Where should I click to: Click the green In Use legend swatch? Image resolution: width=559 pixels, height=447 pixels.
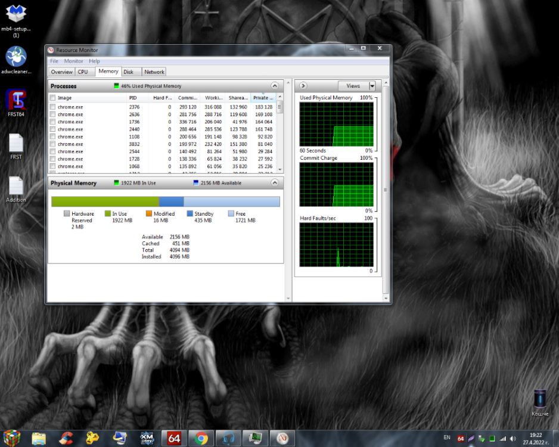pyautogui.click(x=108, y=213)
